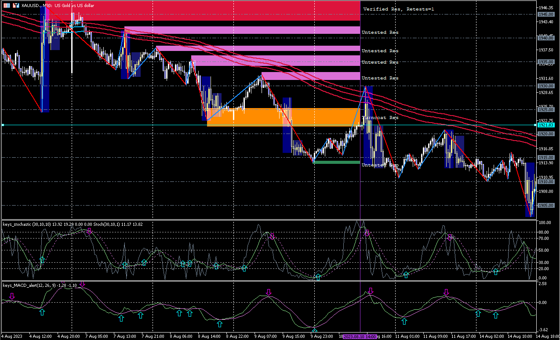Click the '7 Aug 05:00' time axis label
Screen dimensions: 560x340
[x=96, y=336]
